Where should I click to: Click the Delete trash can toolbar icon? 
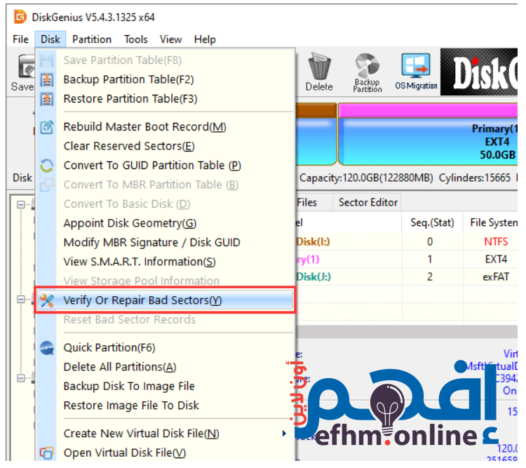319,69
